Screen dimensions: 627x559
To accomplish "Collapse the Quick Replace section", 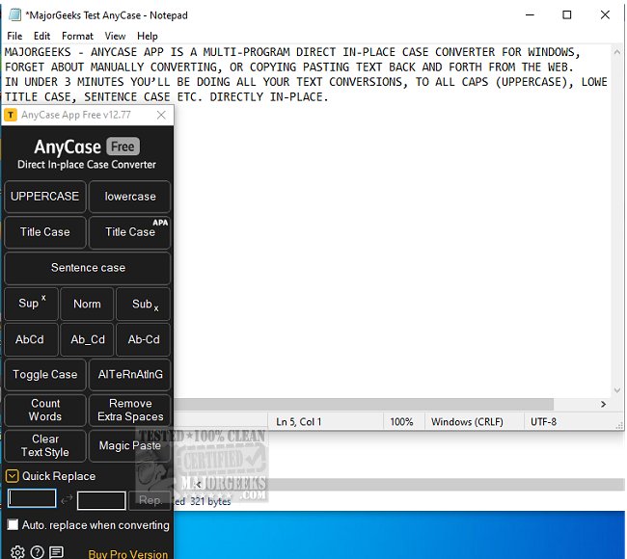I will pyautogui.click(x=12, y=476).
